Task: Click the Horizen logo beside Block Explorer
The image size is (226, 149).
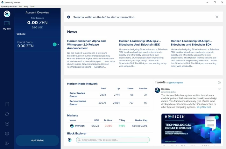Action: (69, 140)
